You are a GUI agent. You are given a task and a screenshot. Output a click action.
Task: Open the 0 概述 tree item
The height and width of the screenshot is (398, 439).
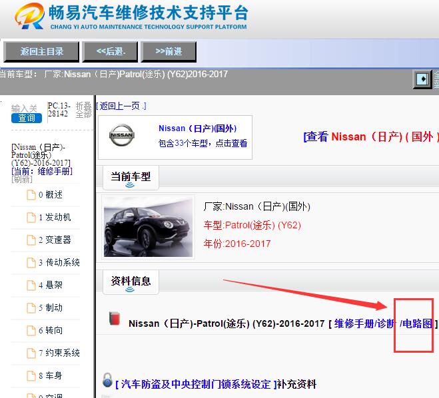pyautogui.click(x=51, y=194)
